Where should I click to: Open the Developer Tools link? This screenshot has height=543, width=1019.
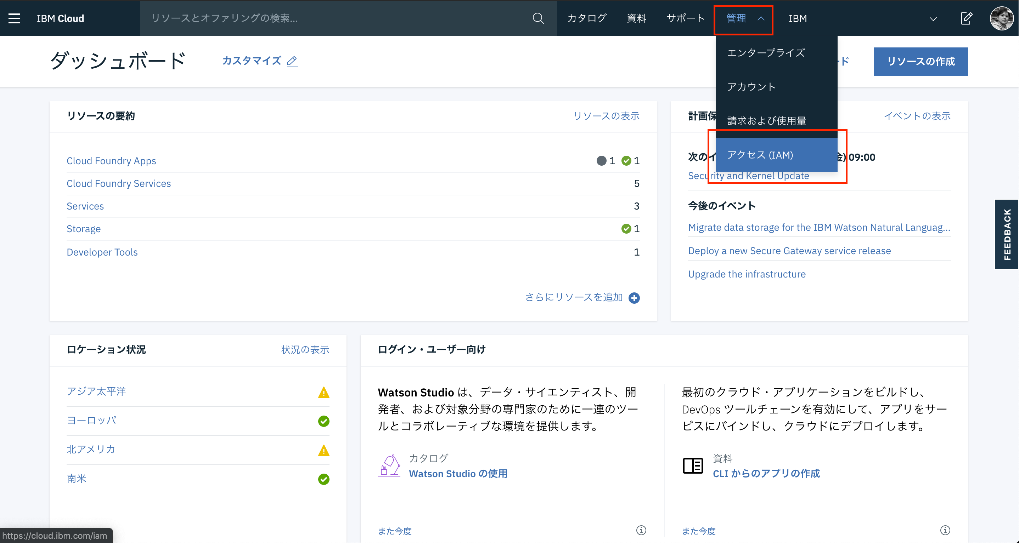(x=102, y=252)
